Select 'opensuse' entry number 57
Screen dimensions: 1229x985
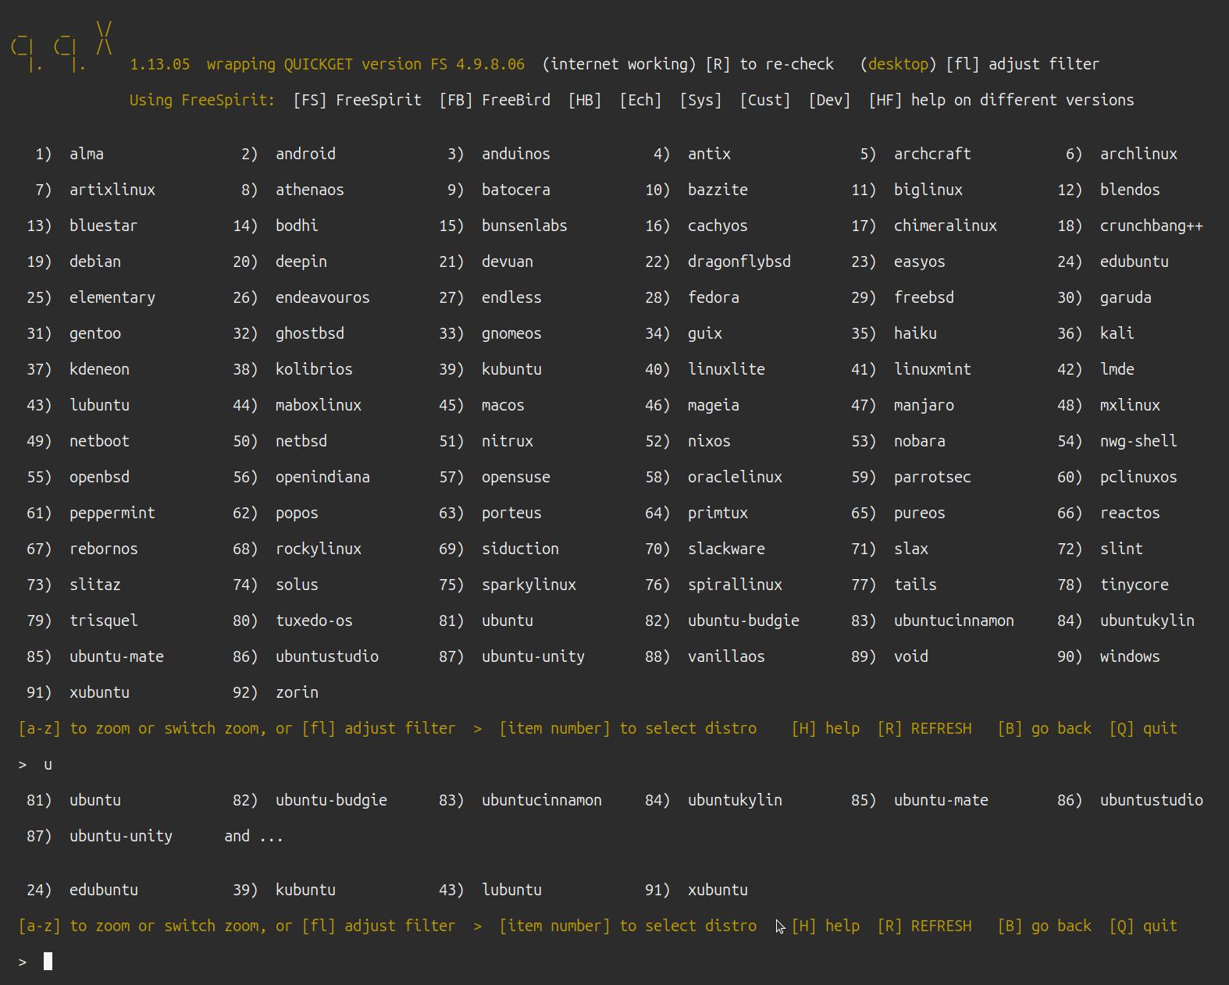point(515,477)
